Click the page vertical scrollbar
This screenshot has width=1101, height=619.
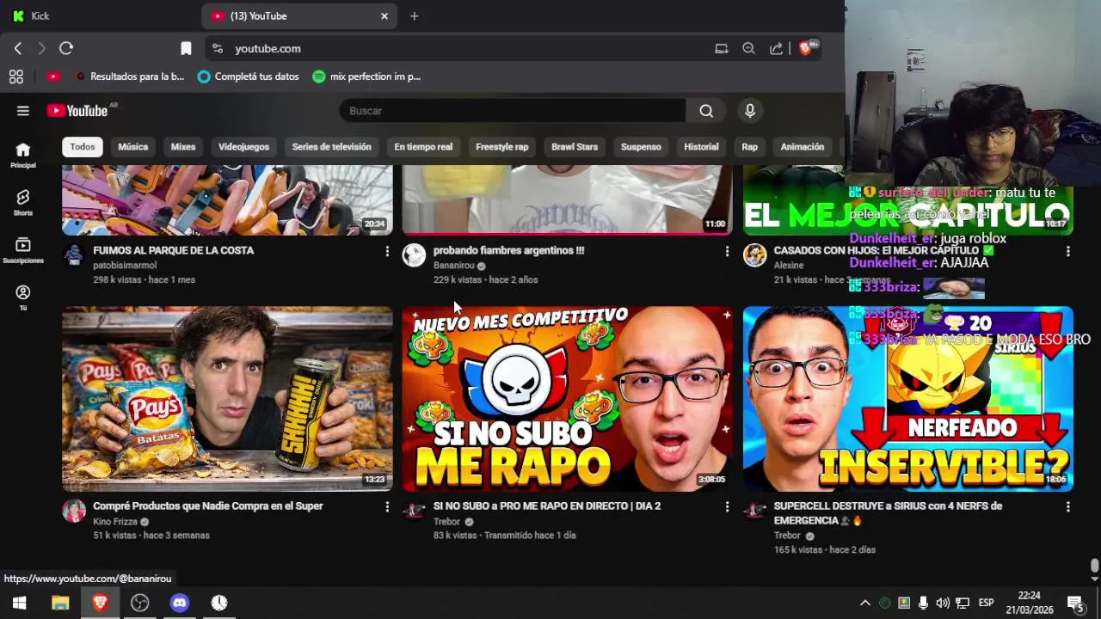pos(1094,566)
